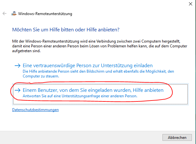Select 'Eine vertrauenswürdige Person zur Unterstützung einladen'

(87, 66)
